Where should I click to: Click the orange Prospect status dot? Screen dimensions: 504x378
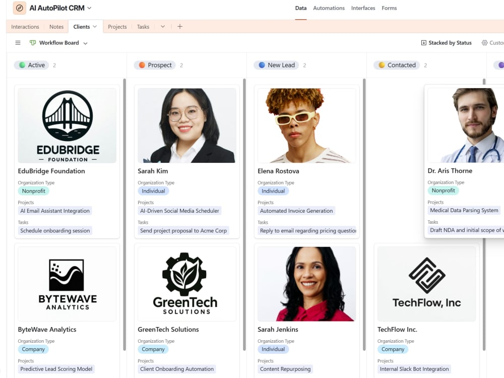coord(142,65)
